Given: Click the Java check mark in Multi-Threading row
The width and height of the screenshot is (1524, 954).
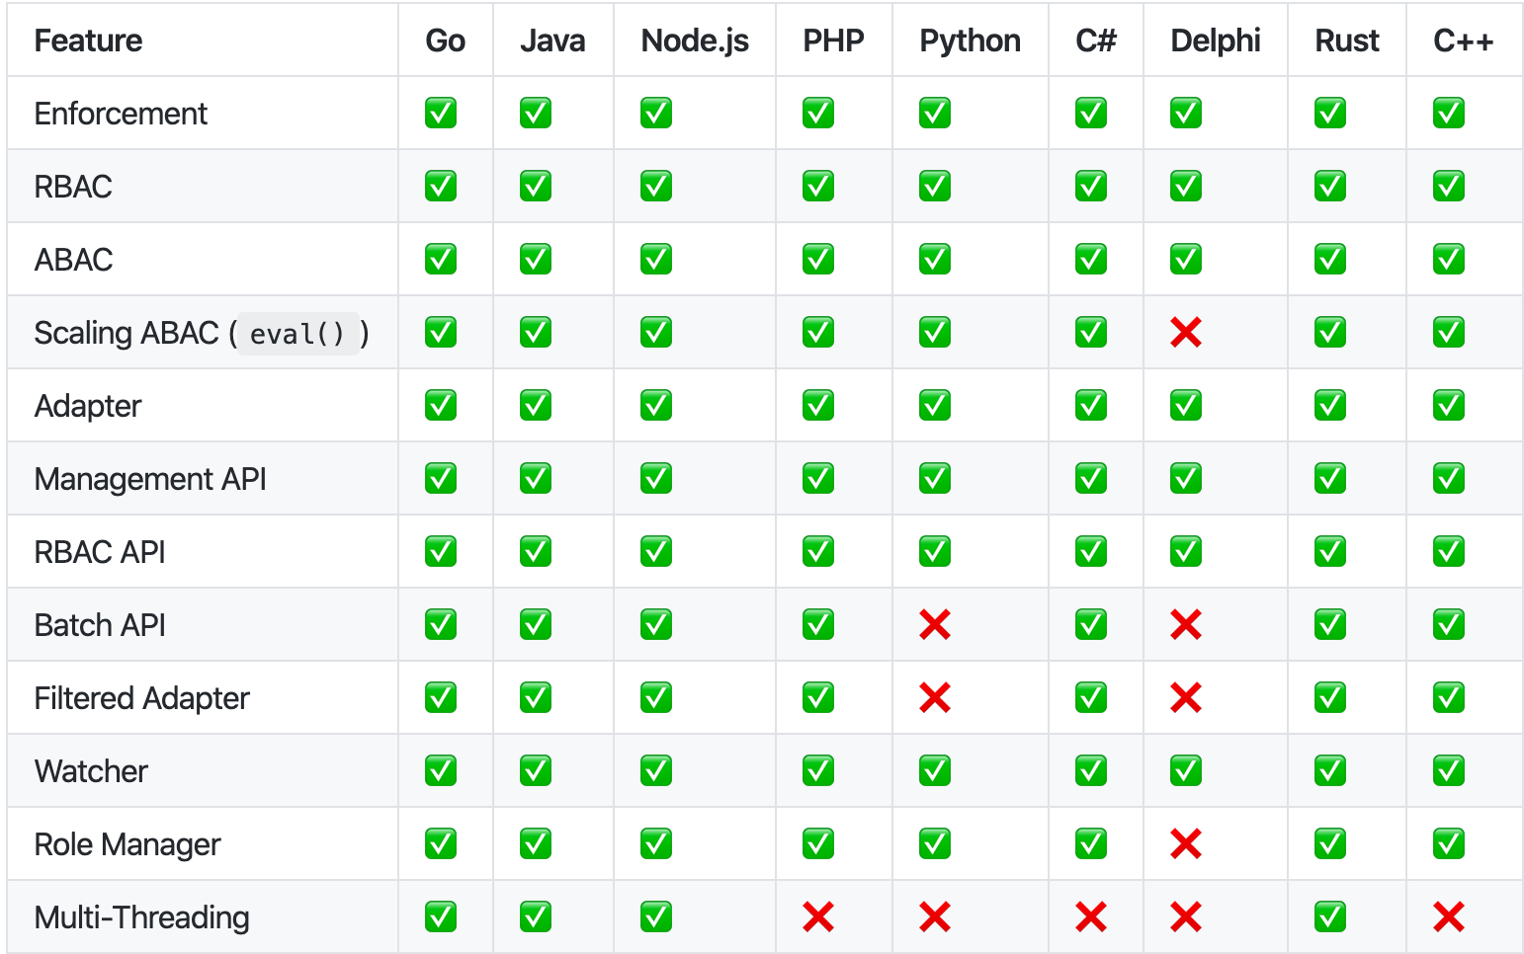Looking at the screenshot, I should (x=536, y=917).
